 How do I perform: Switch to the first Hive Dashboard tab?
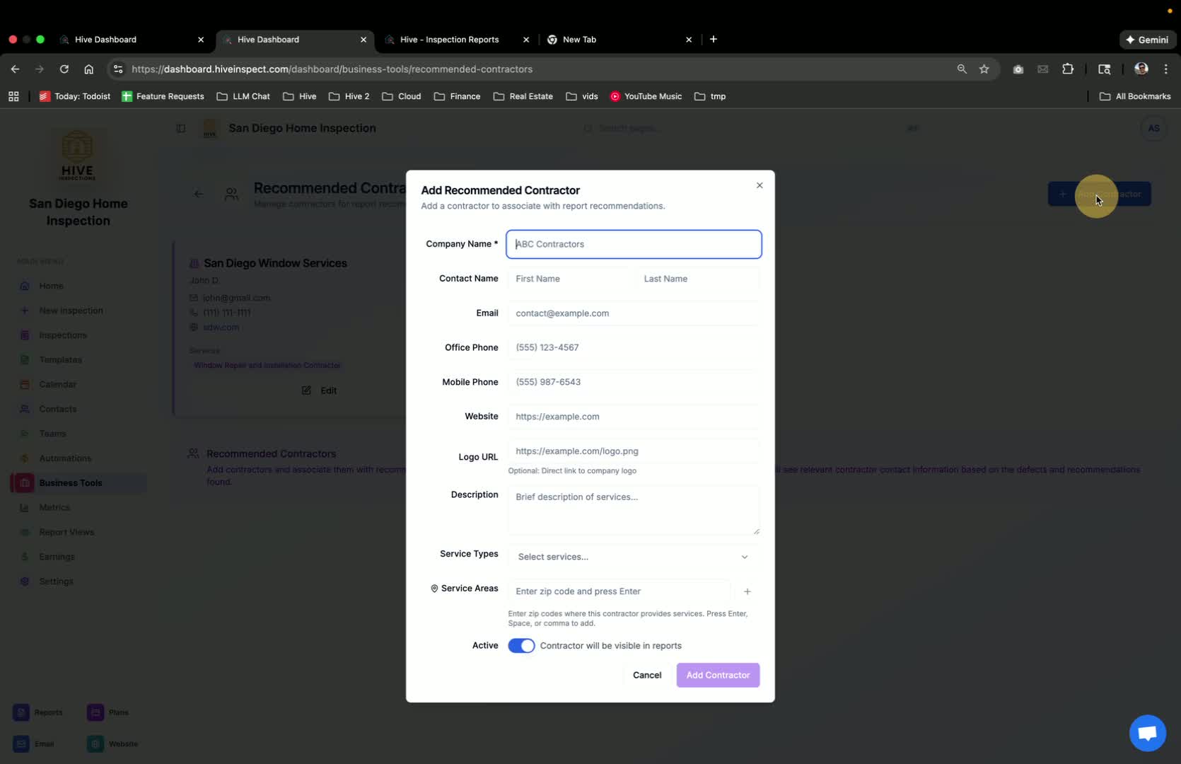pos(132,40)
